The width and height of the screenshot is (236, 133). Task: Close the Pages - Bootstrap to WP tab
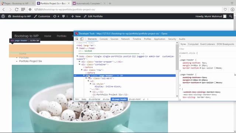pos(33,3)
